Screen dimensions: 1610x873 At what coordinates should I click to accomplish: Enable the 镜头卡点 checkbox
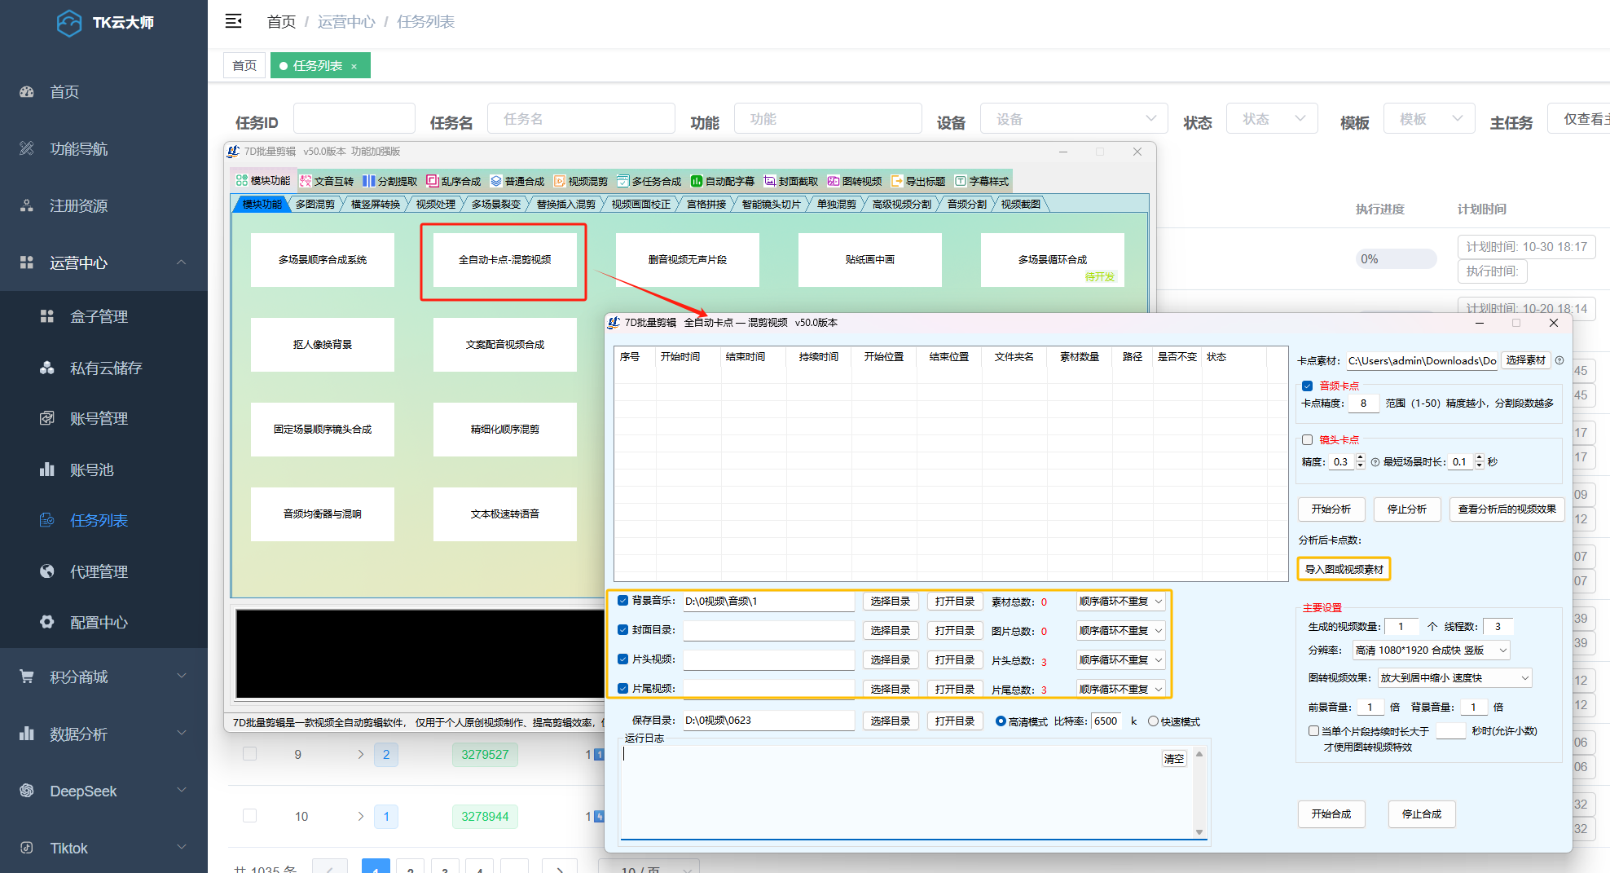[1308, 440]
